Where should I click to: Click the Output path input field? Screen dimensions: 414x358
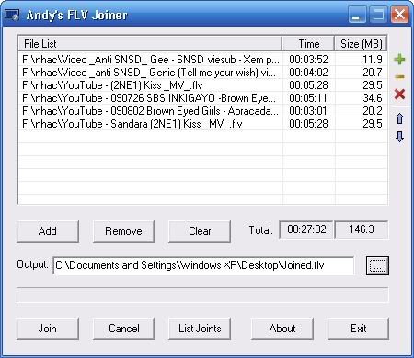(203, 265)
